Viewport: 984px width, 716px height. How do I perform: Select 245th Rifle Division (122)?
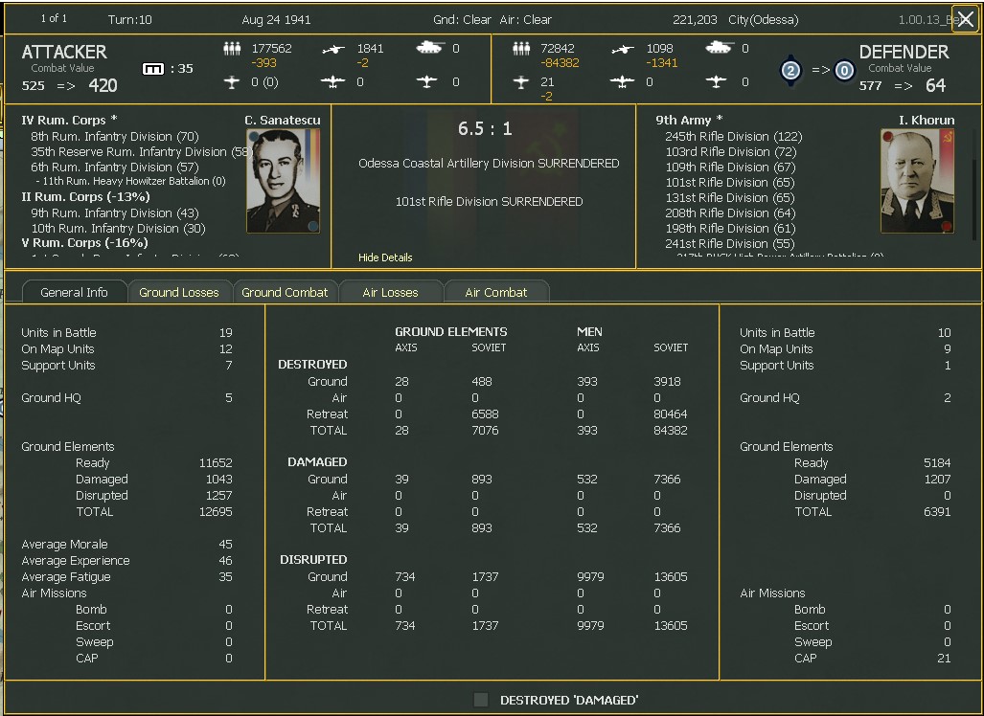pyautogui.click(x=734, y=136)
